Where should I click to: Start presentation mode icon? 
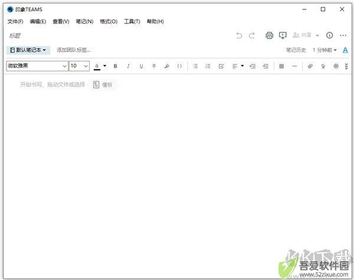tap(283, 35)
